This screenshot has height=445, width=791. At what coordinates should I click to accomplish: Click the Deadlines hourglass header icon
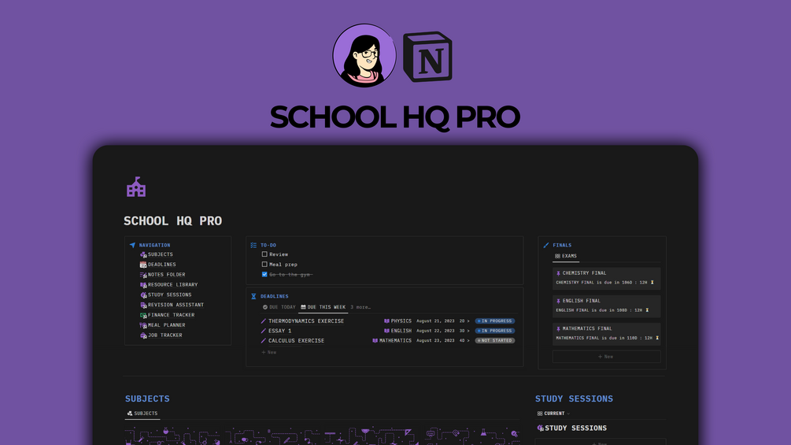[253, 296]
